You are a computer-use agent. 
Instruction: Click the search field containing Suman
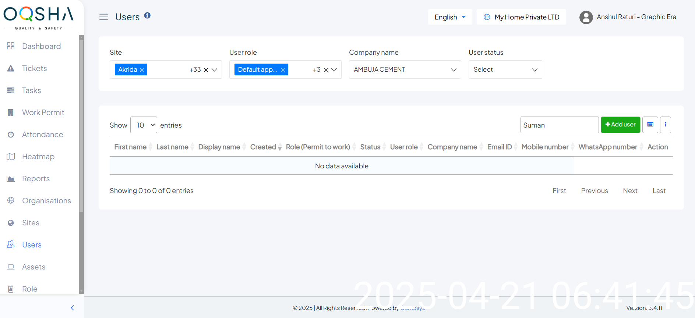pos(559,125)
